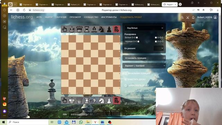This screenshot has height=125, width=222.
Task: Switch to the Robert_H2 browser tab
Action: [x=74, y=5]
